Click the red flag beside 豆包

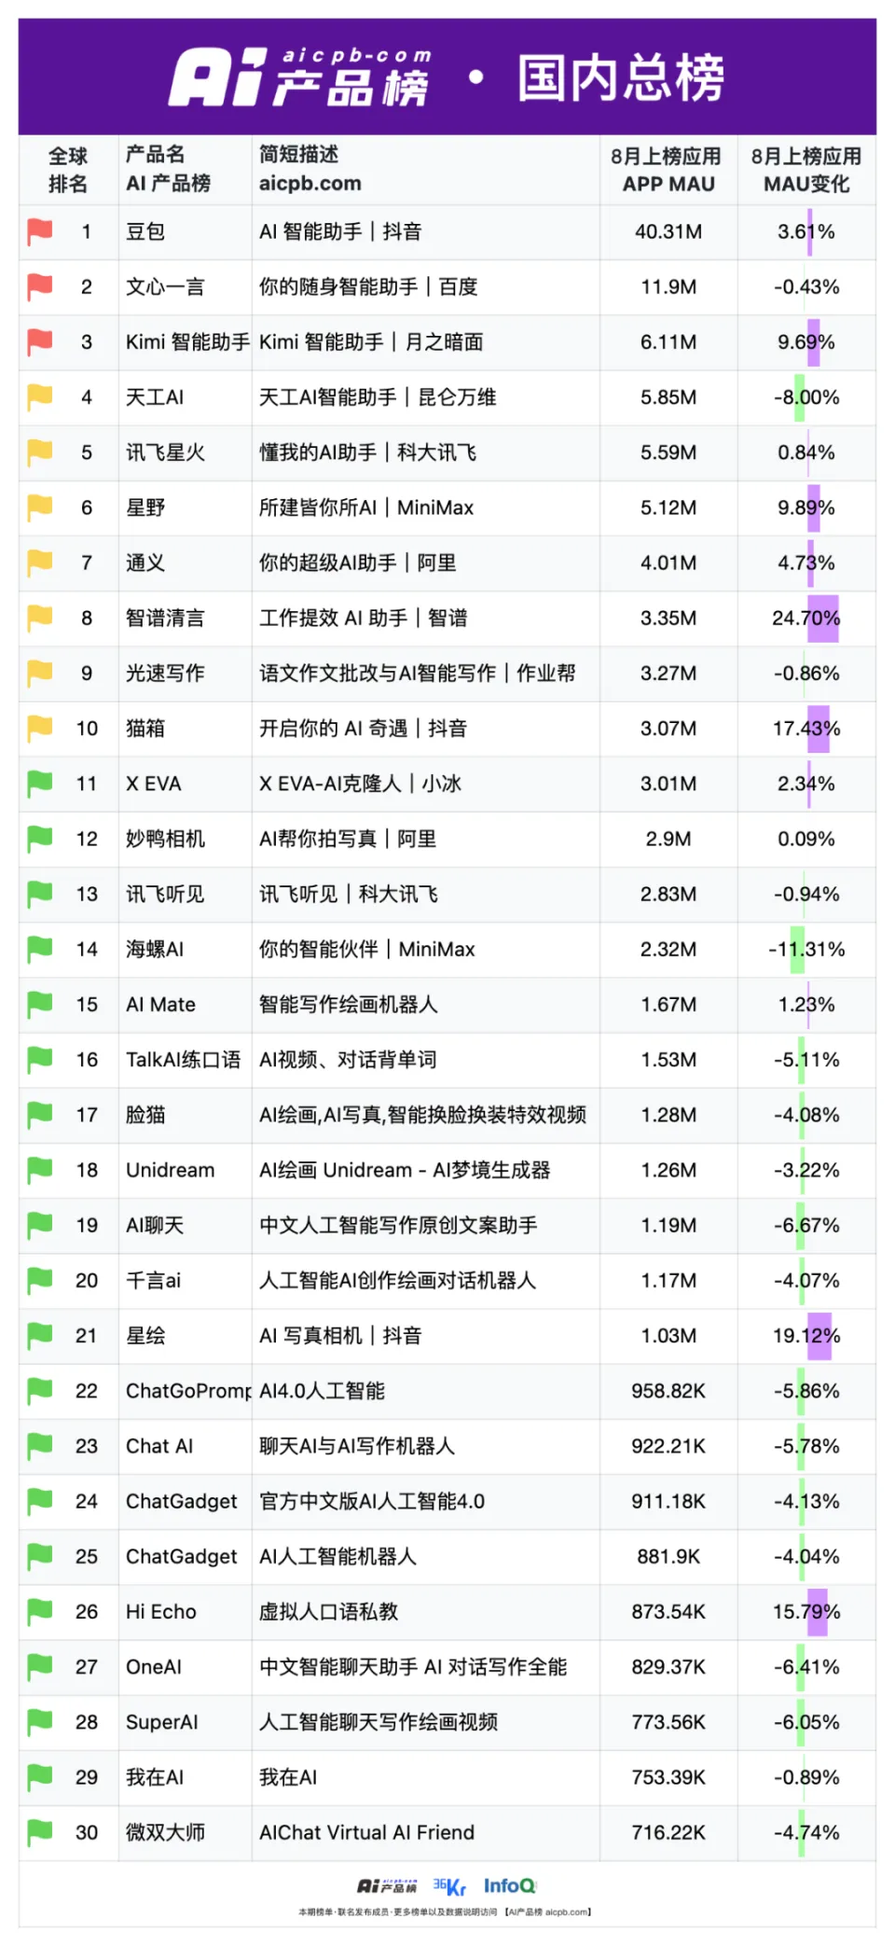point(40,231)
